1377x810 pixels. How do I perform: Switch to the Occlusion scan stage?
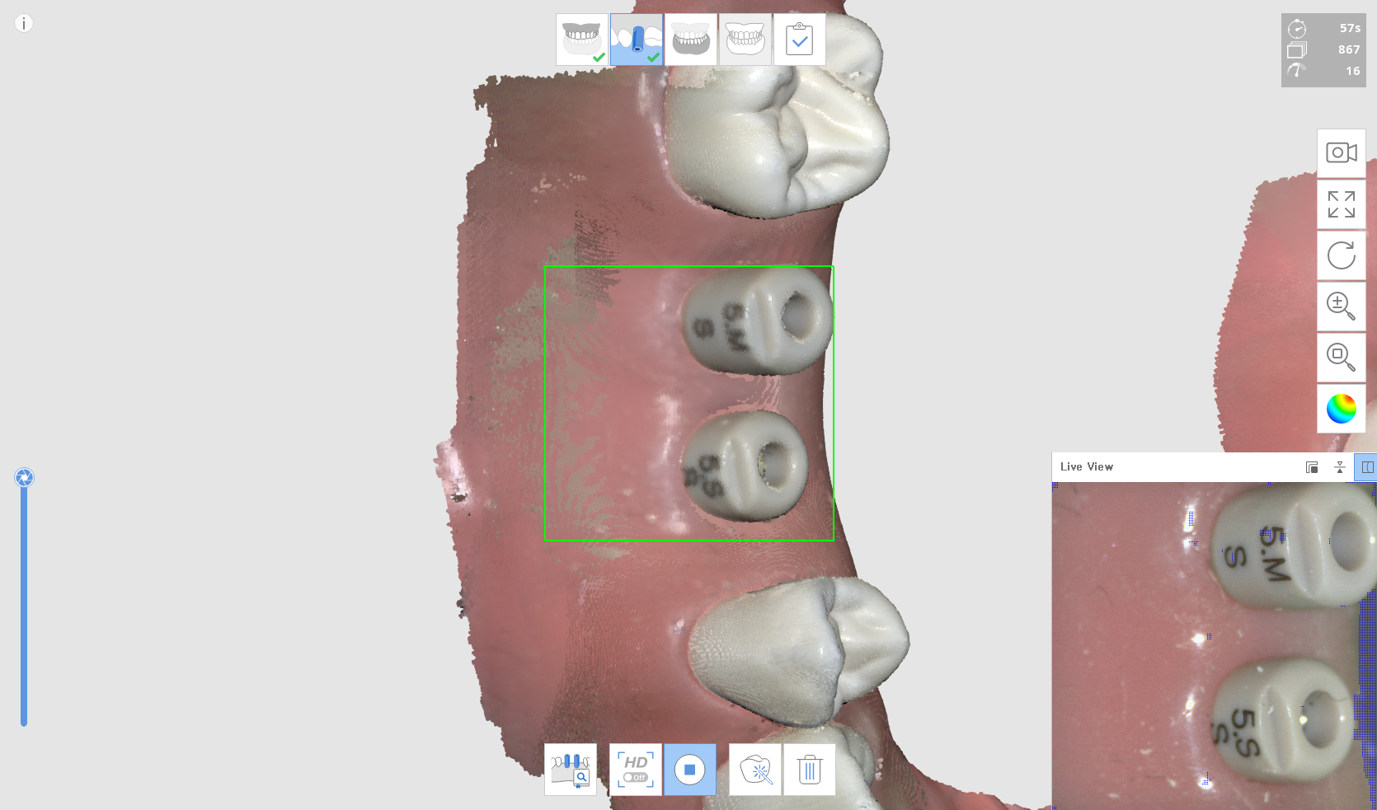[745, 39]
